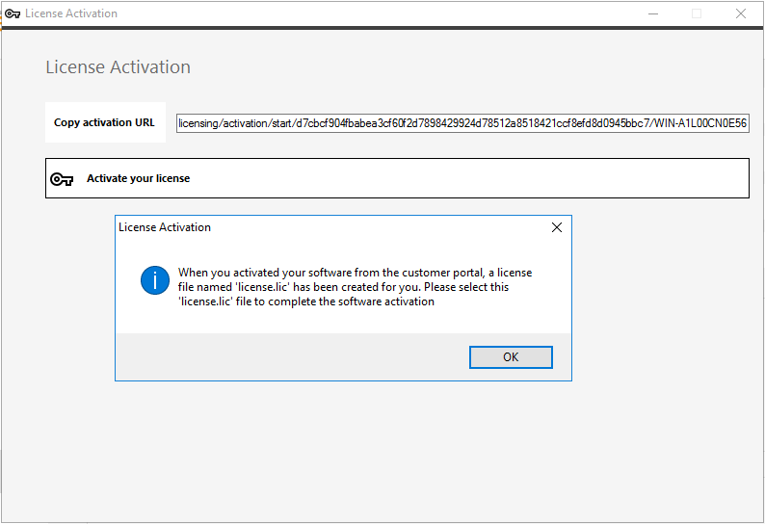Image resolution: width=765 pixels, height=524 pixels.
Task: Click the greyed-out maximize button in title bar
Action: pos(696,13)
